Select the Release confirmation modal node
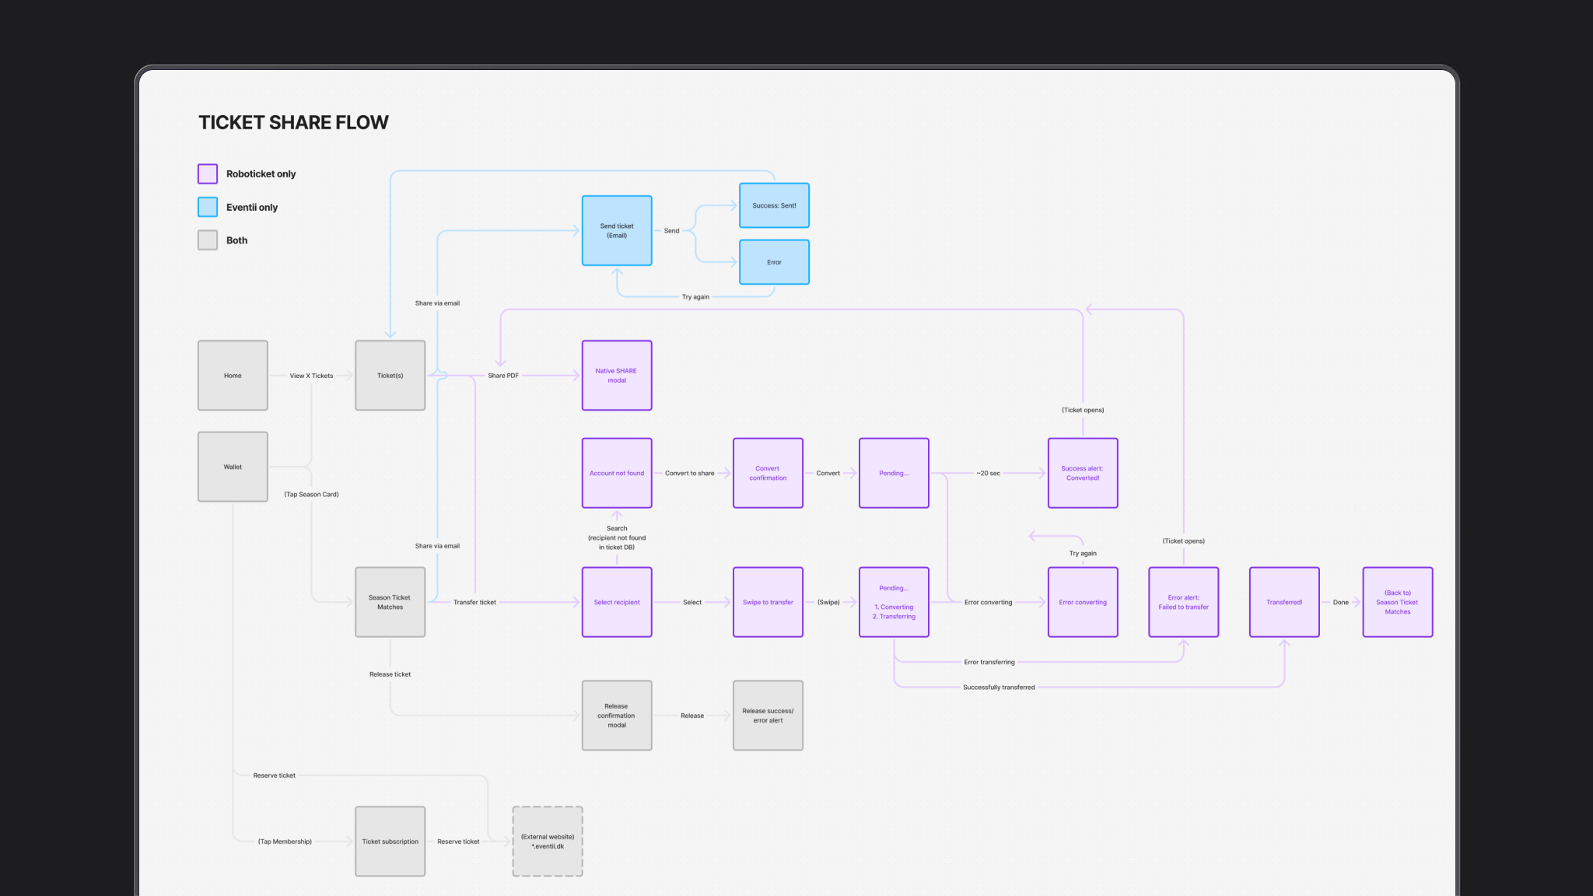 click(x=617, y=716)
